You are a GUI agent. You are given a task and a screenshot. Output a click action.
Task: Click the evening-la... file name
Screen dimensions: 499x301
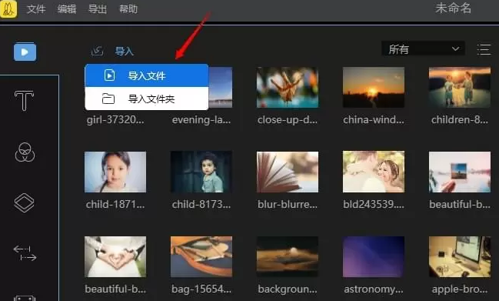201,120
